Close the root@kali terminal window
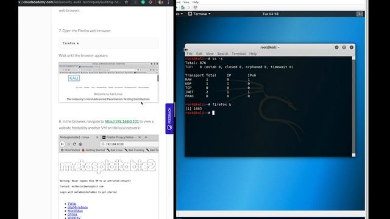Image resolution: width=390 pixels, height=219 pixels. point(352,47)
